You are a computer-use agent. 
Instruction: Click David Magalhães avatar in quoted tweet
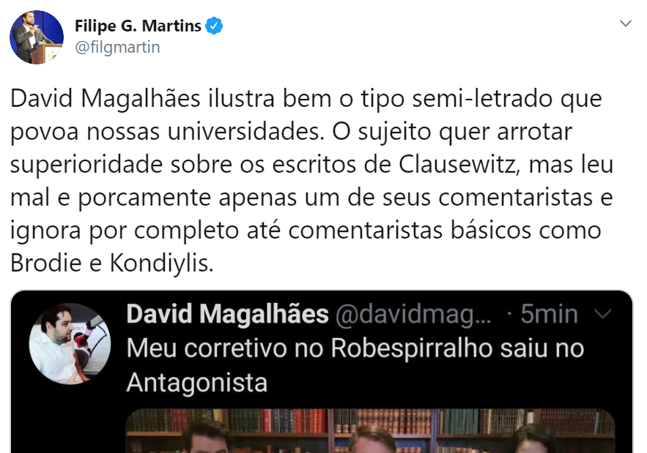[70, 344]
